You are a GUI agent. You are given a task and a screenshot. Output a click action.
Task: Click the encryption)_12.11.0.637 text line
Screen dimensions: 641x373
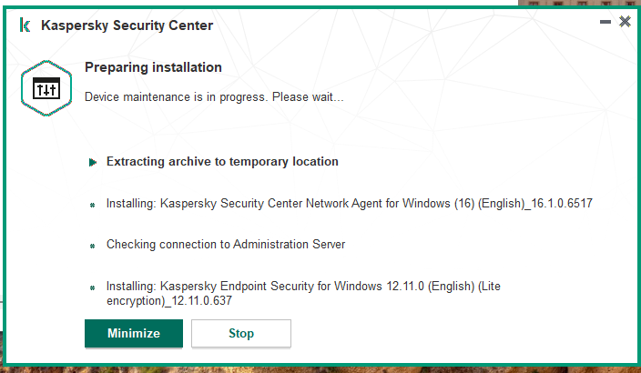[x=169, y=301]
